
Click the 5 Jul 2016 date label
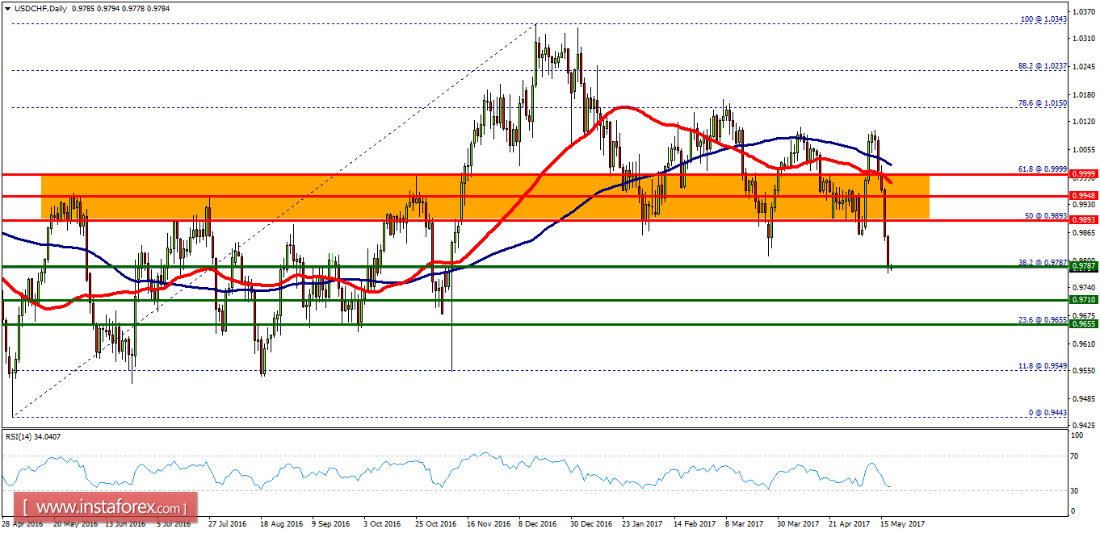pyautogui.click(x=174, y=523)
